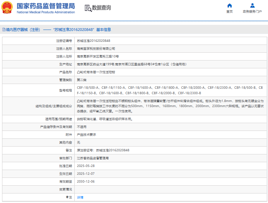The width and height of the screenshot is (268, 203).
Task: Click registrant name 南微医学科技股份有限公司
Action: tap(96, 48)
